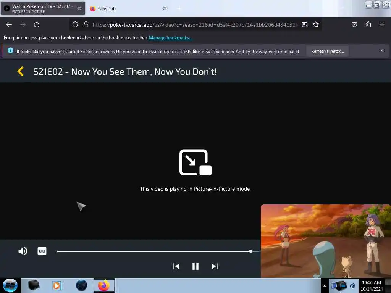
Task: Open the Windows Start menu
Action: (10, 285)
